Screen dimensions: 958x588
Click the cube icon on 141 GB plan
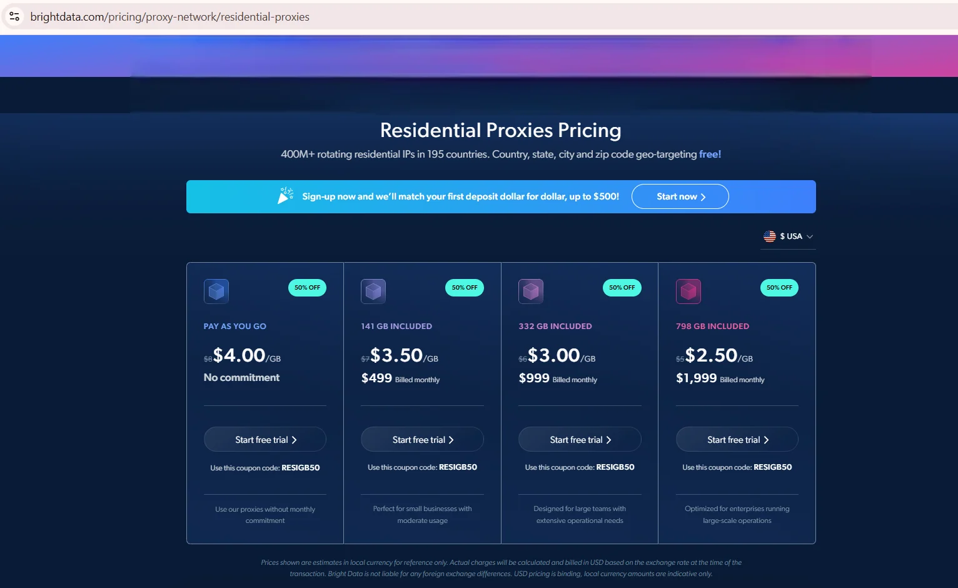coord(373,291)
